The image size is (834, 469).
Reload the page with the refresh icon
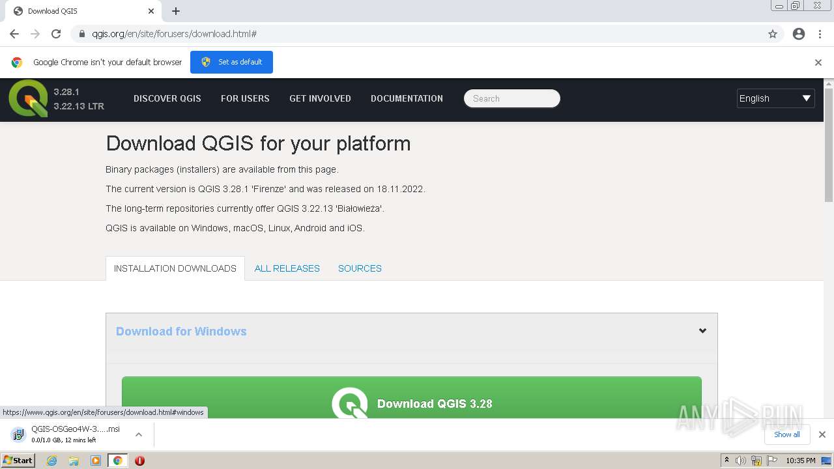(x=56, y=34)
